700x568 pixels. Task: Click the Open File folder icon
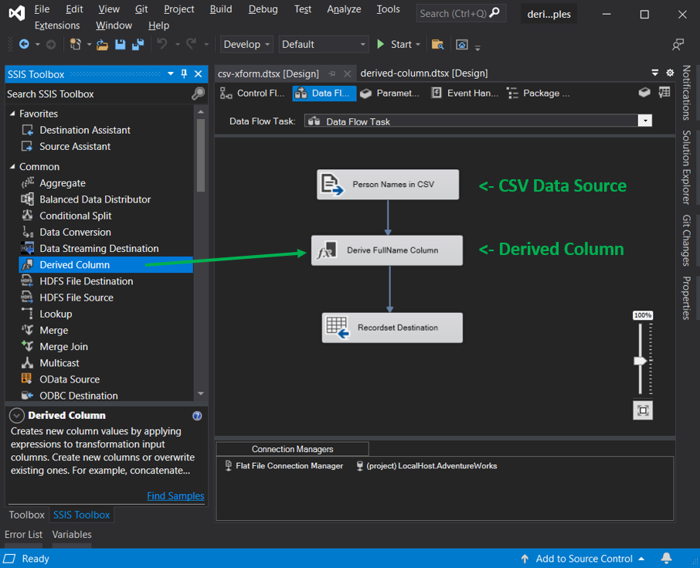[102, 45]
